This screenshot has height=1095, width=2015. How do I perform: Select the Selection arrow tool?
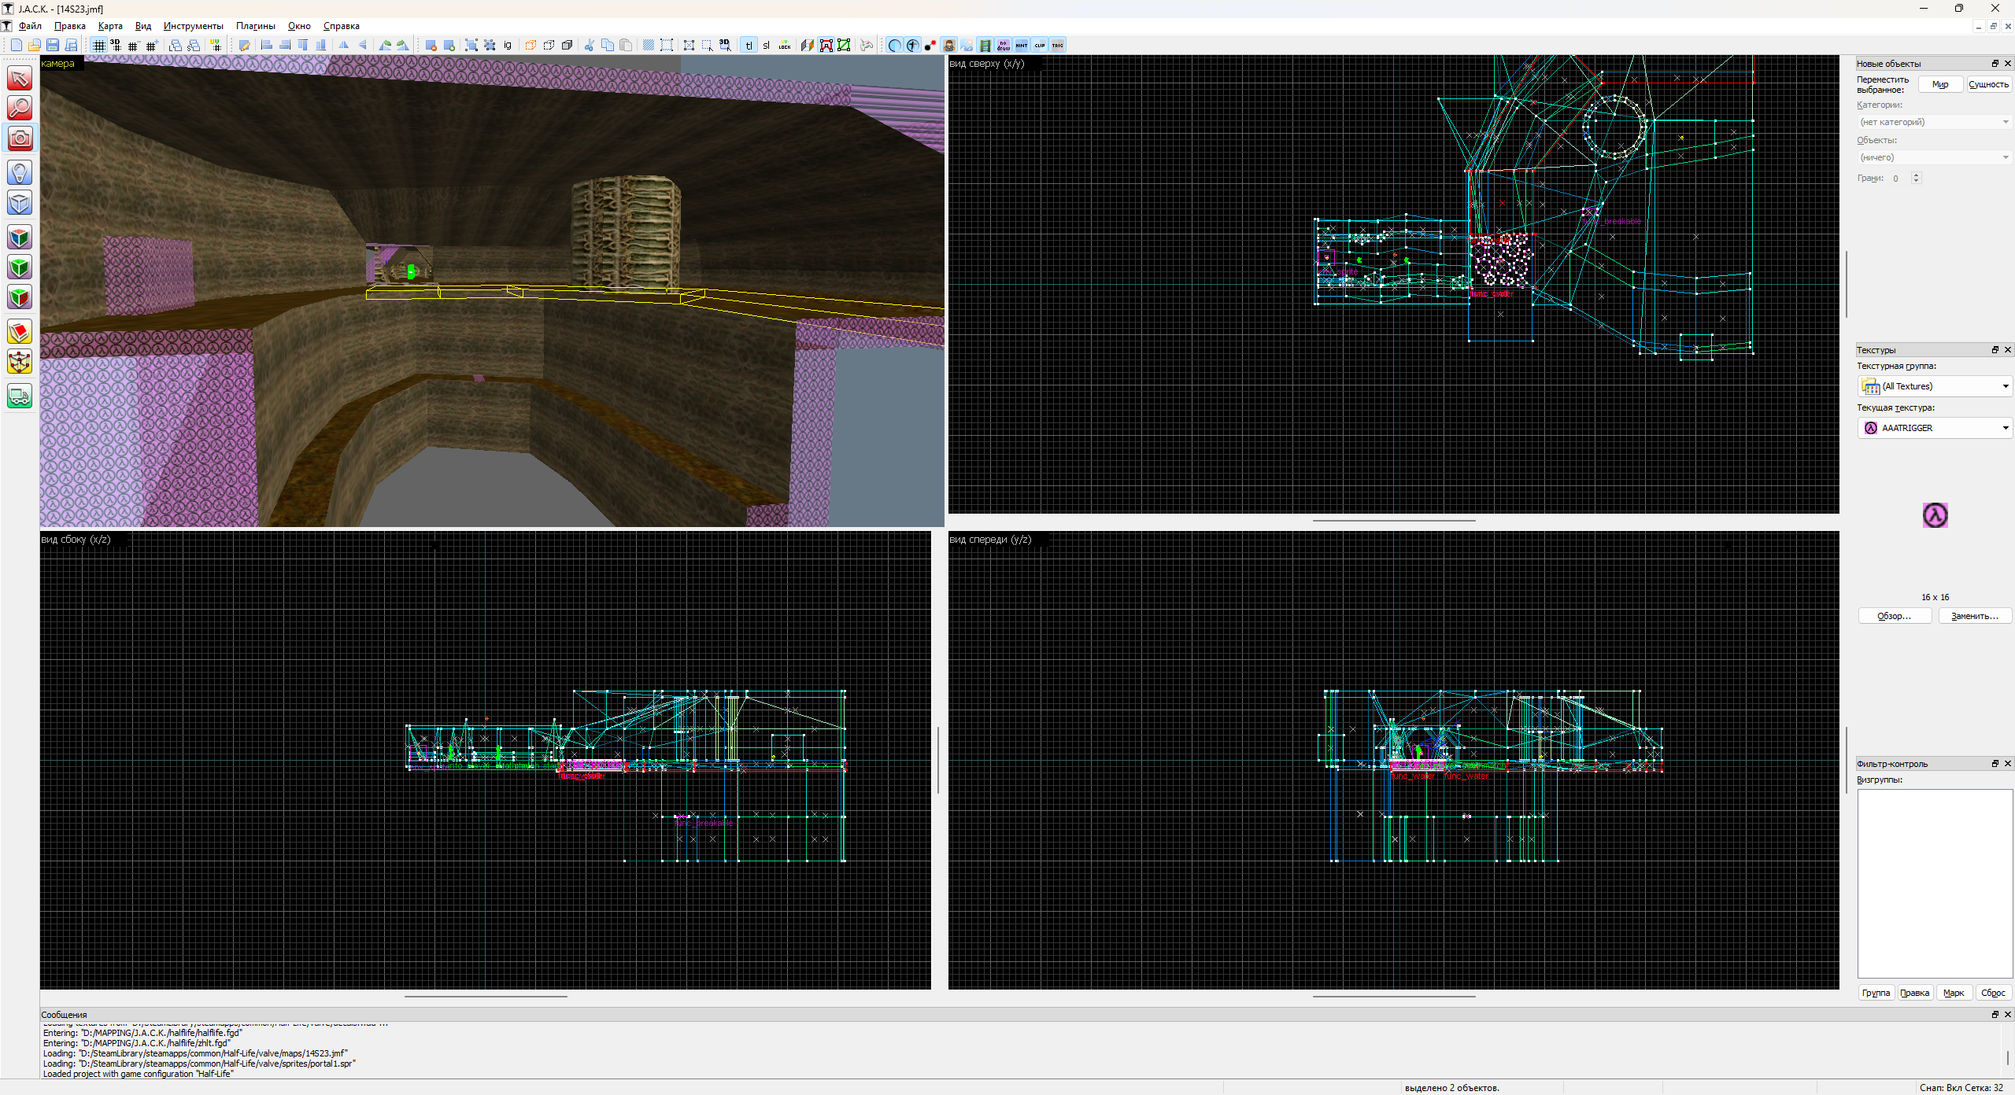tap(20, 78)
